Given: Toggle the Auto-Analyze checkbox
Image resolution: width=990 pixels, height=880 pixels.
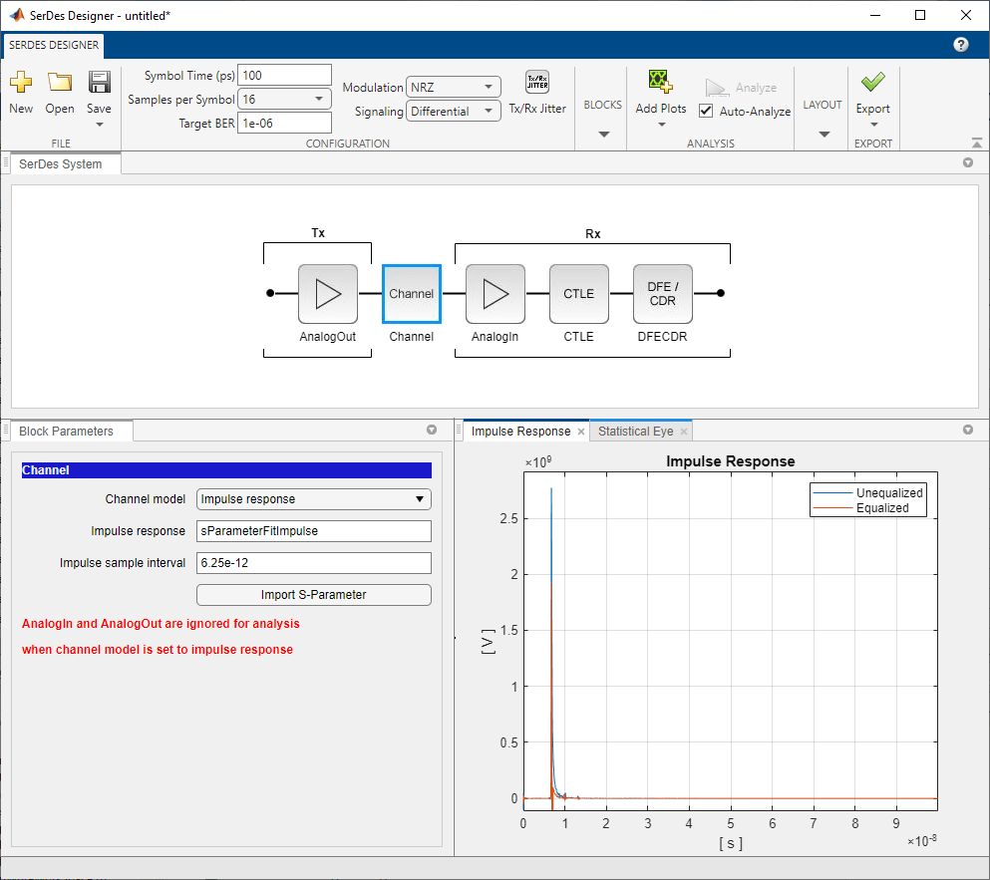Looking at the screenshot, I should point(706,111).
